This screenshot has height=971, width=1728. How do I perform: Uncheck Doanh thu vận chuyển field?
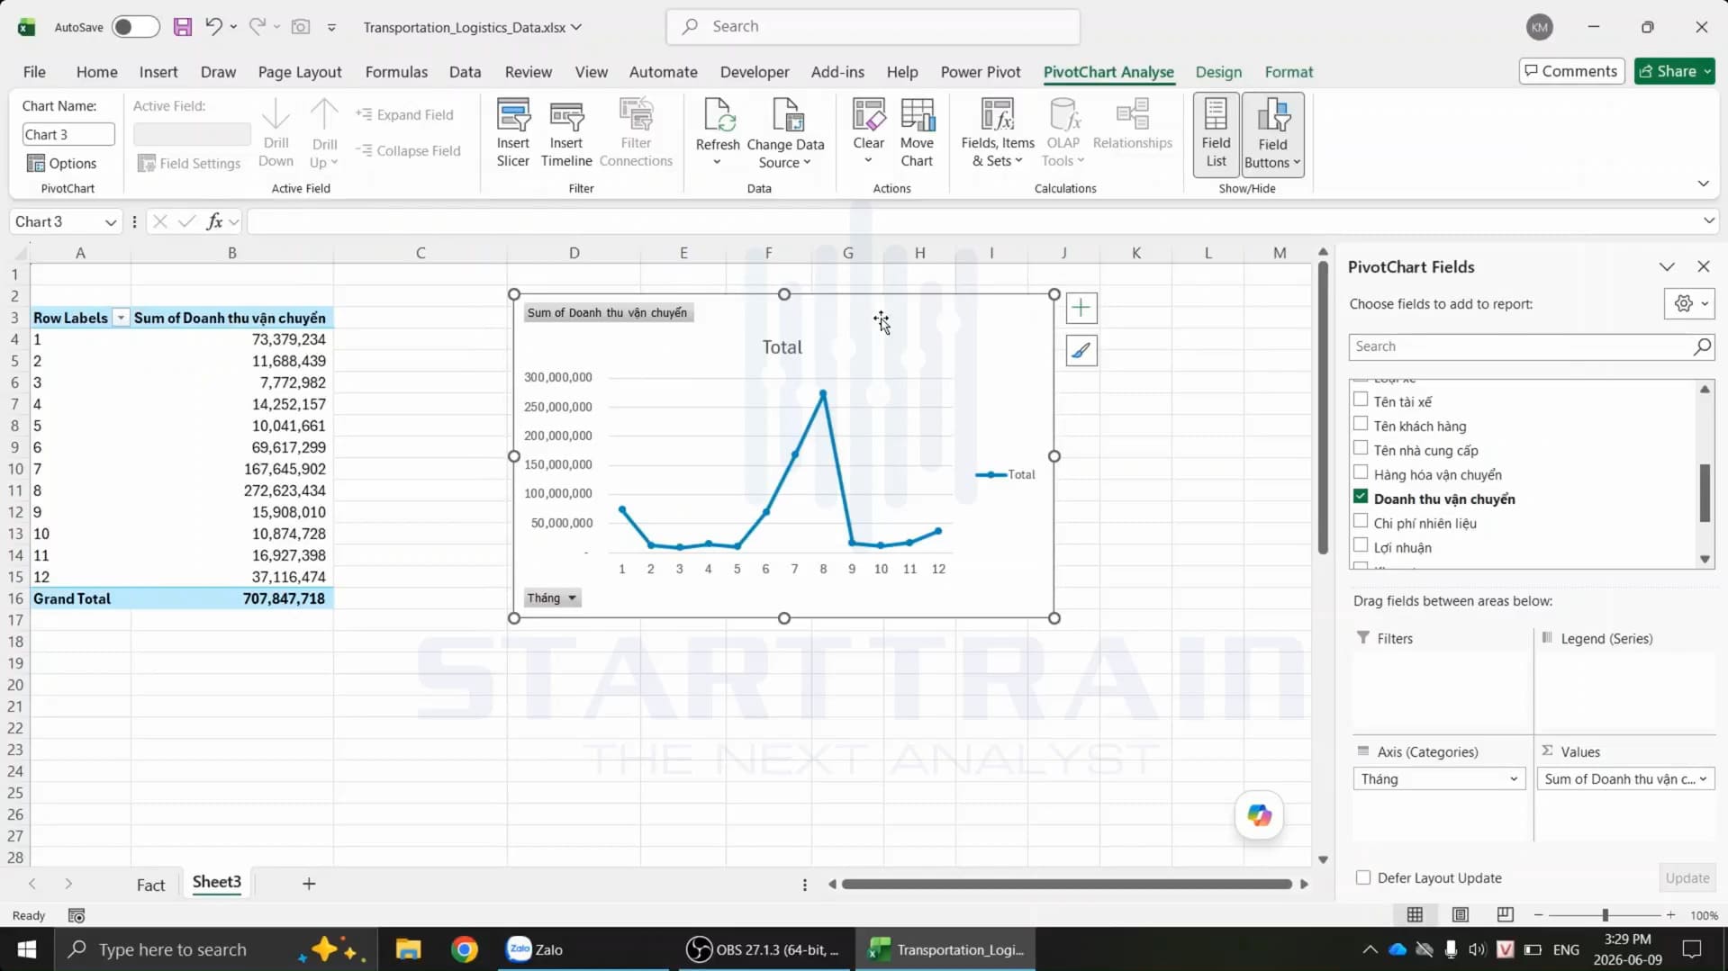pos(1361,497)
